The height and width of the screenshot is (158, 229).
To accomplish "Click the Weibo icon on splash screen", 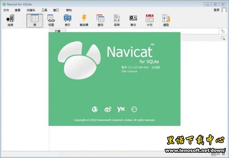I will pos(108,109).
